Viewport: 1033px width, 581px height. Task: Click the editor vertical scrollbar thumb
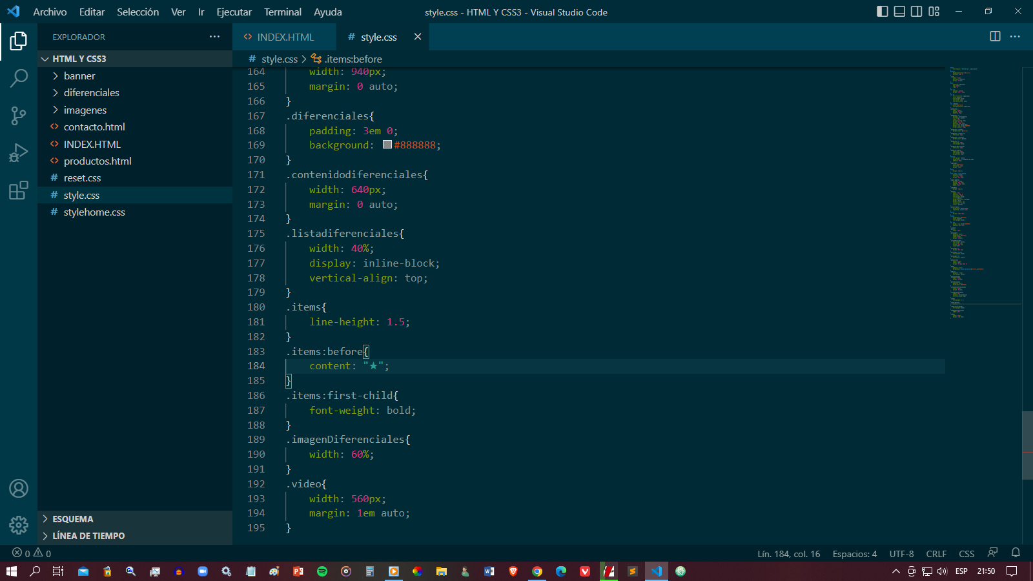point(1027,445)
